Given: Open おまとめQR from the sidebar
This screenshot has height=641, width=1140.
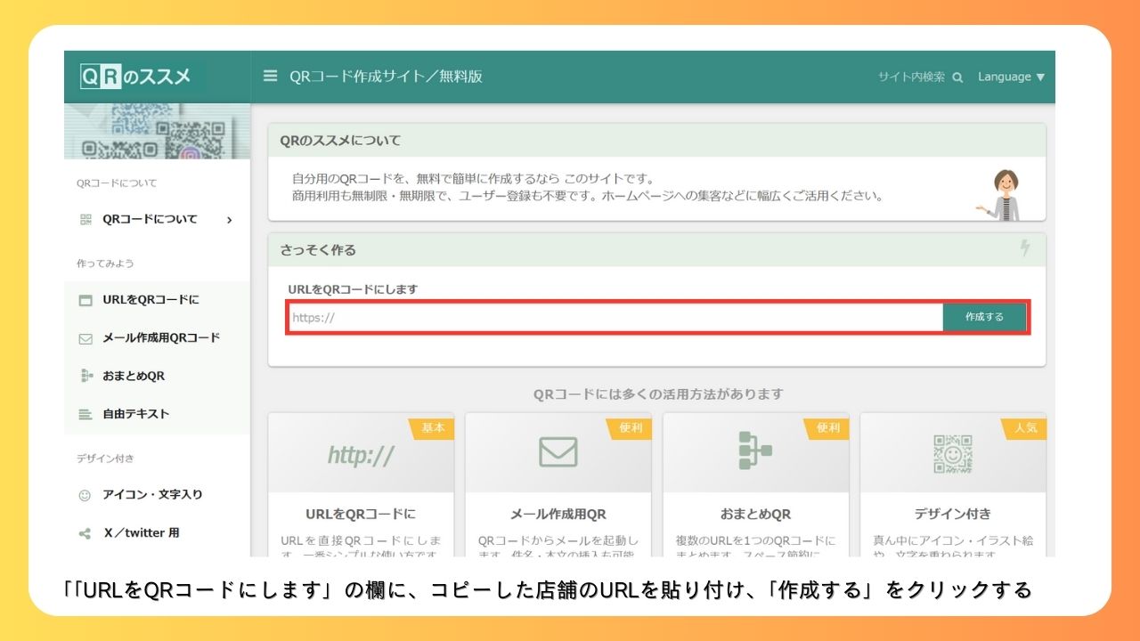Looking at the screenshot, I should 134,377.
